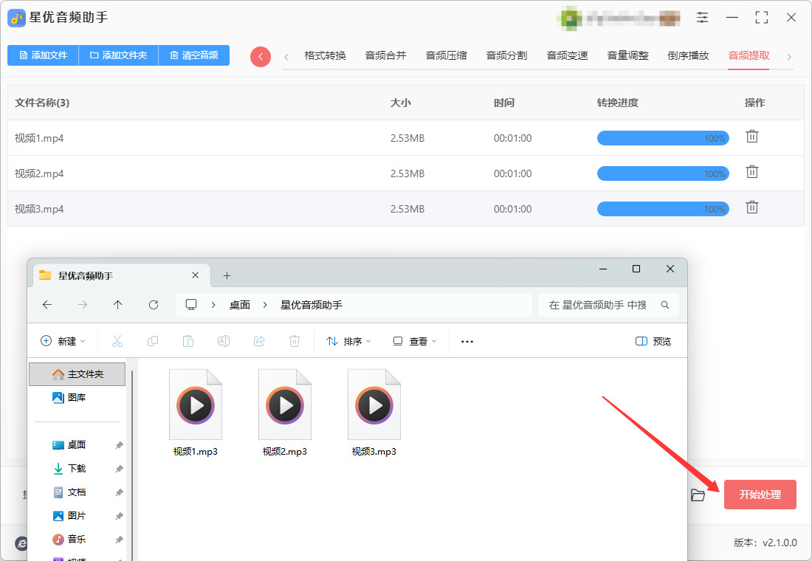Click the Rename icon in Explorer toolbar
This screenshot has height=561, width=812.
pos(224,341)
